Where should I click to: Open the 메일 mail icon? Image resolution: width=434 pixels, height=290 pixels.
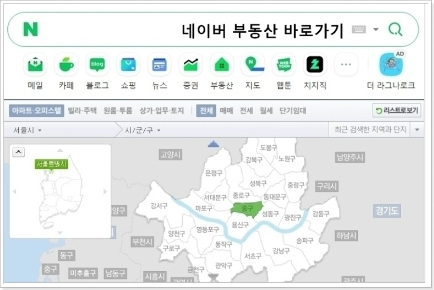[x=35, y=65]
